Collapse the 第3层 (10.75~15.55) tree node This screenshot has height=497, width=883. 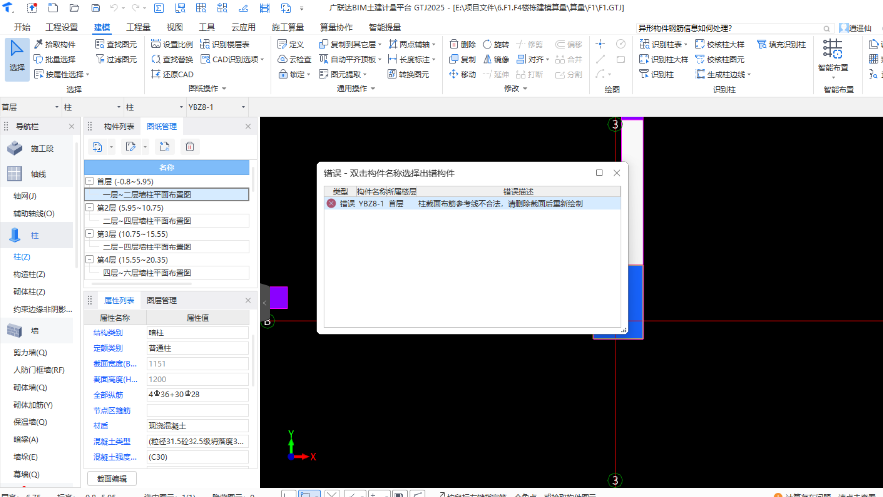[90, 234]
